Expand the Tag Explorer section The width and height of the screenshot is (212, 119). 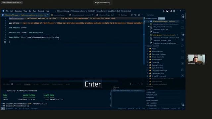[x=152, y=95]
